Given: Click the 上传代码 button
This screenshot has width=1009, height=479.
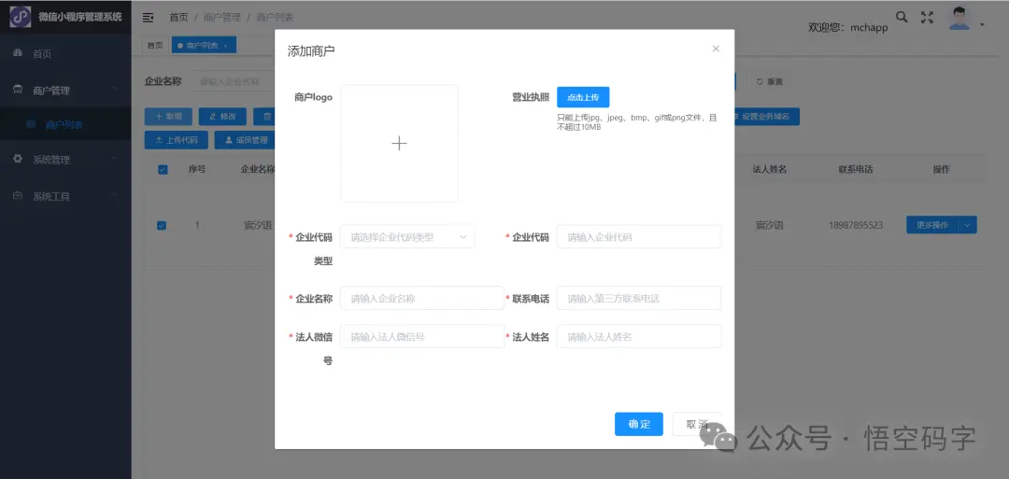Looking at the screenshot, I should 176,140.
